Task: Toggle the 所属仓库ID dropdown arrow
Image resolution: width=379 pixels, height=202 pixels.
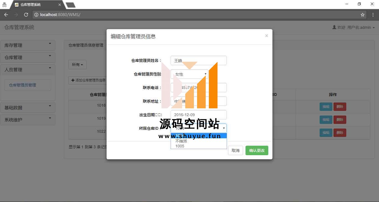Action: pos(224,128)
